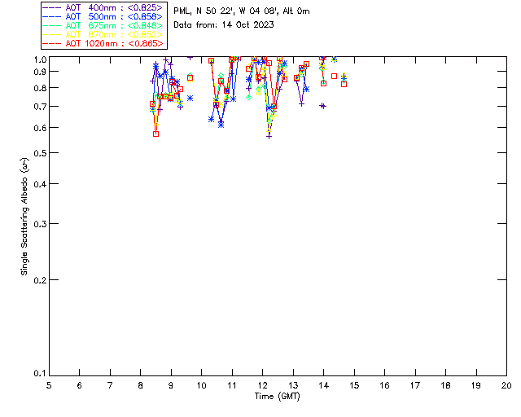Click the 5 tick on the time axis
The height and width of the screenshot is (417, 521).
pos(49,385)
